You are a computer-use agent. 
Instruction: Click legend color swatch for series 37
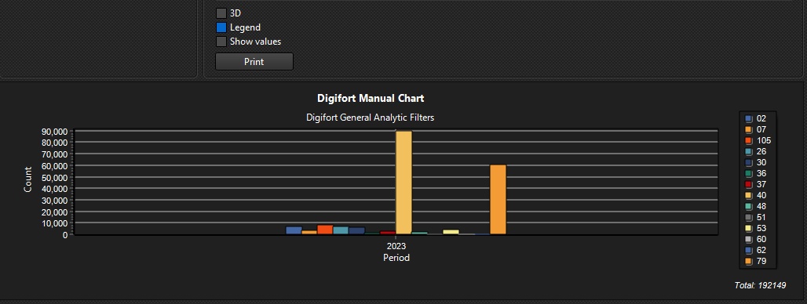coord(749,185)
